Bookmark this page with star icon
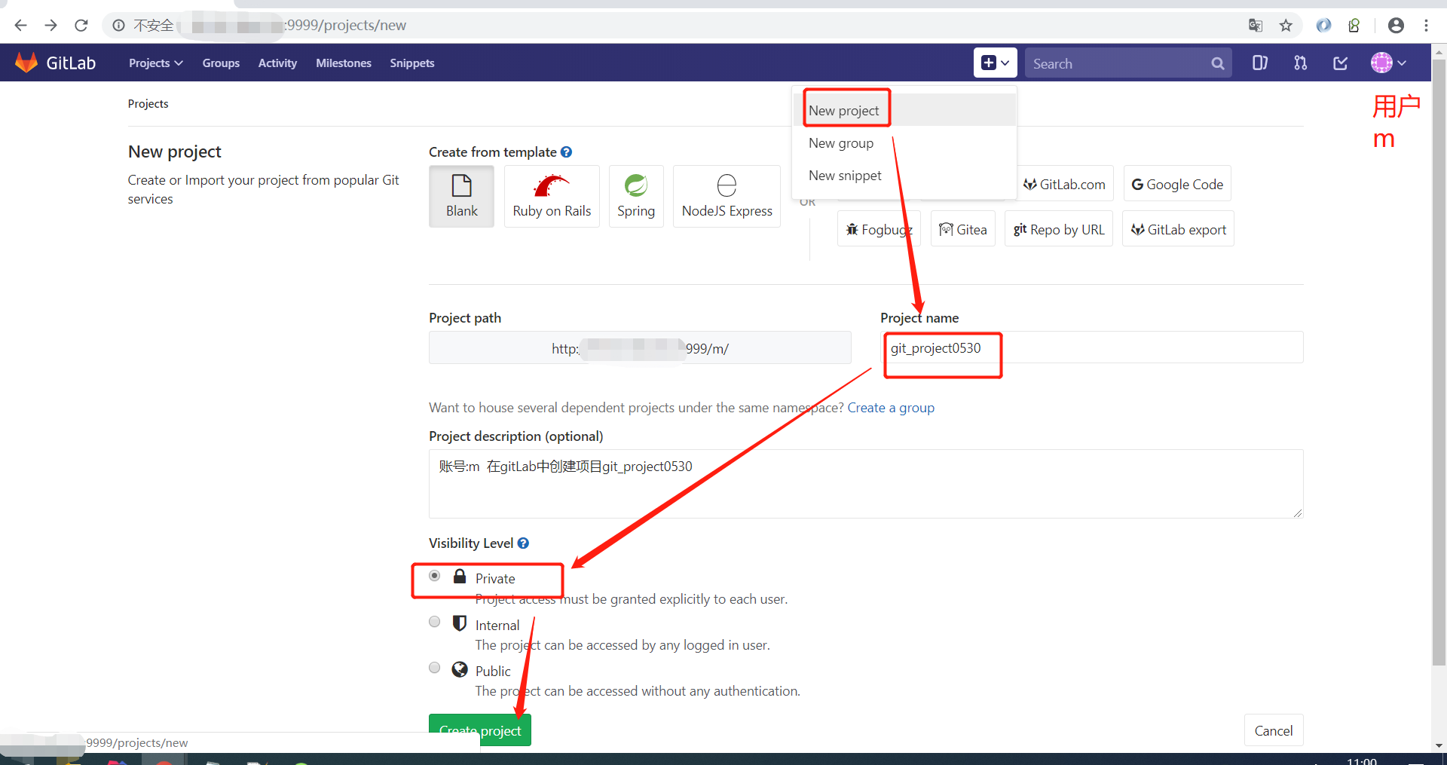The image size is (1447, 765). pyautogui.click(x=1286, y=25)
